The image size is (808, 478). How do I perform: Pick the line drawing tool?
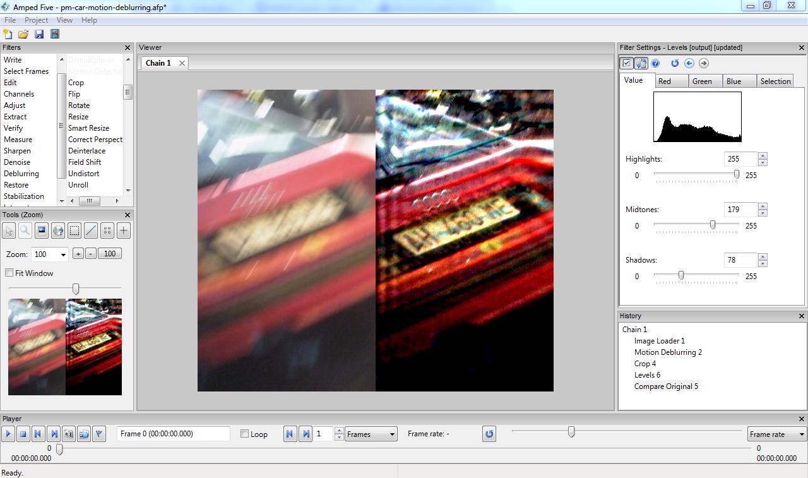91,231
